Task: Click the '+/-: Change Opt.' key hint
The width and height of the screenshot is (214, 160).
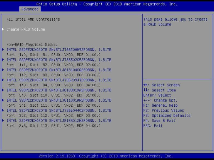Action: 160,100
